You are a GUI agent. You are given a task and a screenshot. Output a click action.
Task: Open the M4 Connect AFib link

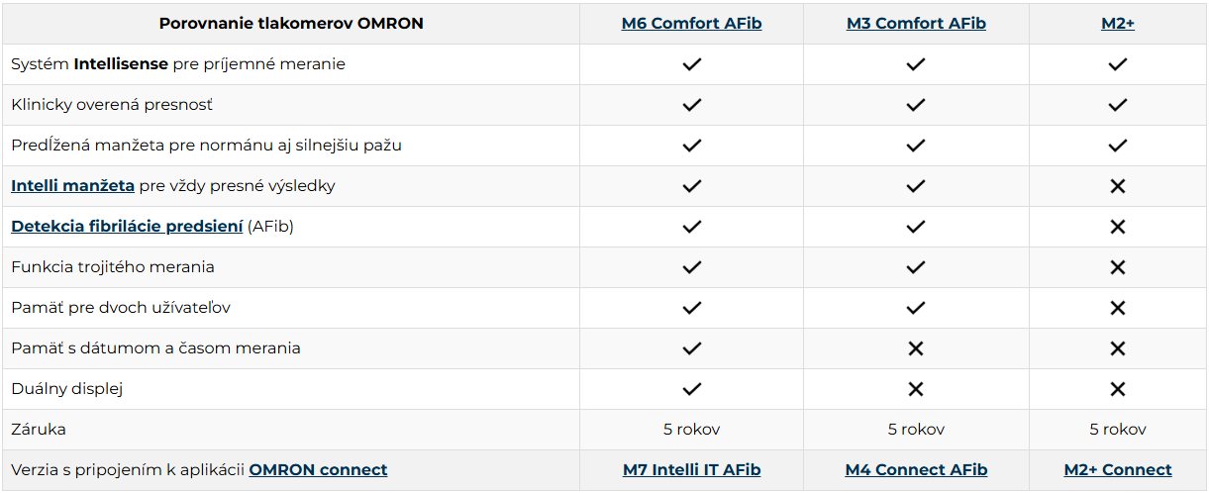tap(916, 470)
